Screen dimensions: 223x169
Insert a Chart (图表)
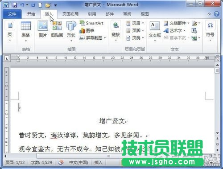87,31
